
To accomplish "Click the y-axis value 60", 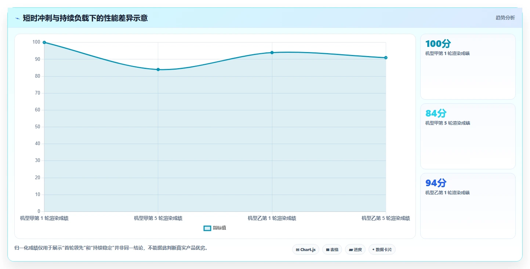I will click(37, 110).
